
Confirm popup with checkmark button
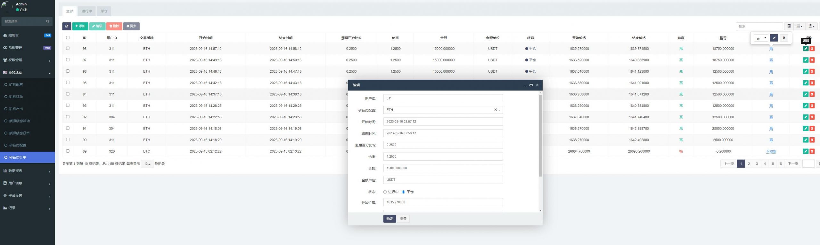(x=774, y=38)
